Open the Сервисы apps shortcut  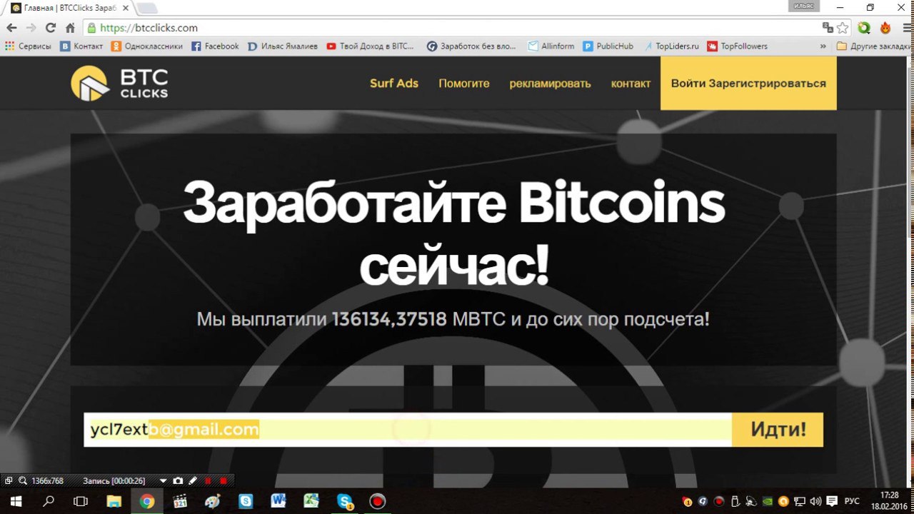coord(28,46)
